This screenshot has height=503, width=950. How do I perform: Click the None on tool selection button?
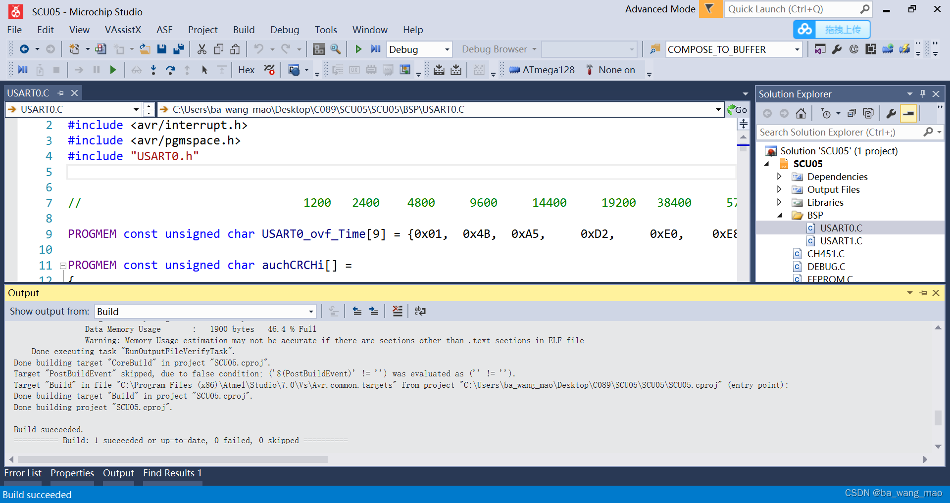610,70
